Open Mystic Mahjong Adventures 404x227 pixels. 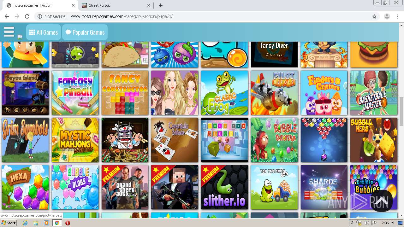pos(75,140)
